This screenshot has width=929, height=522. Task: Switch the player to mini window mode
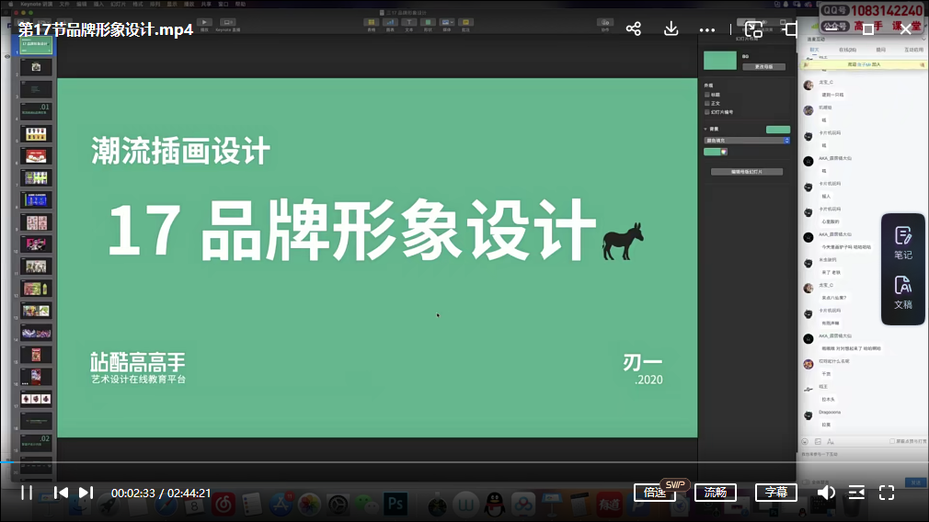click(753, 29)
